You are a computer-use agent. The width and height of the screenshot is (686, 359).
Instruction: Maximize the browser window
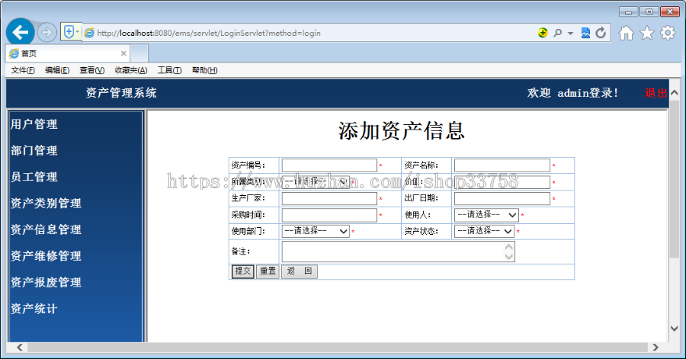[649, 11]
